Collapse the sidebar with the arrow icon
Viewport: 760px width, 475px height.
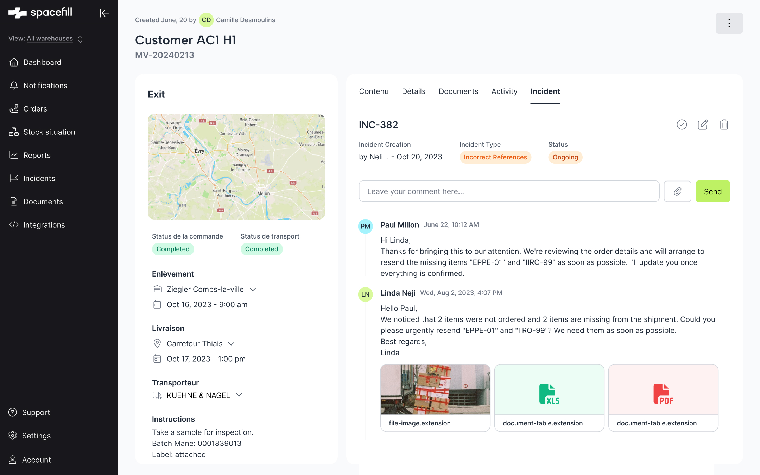tap(104, 13)
